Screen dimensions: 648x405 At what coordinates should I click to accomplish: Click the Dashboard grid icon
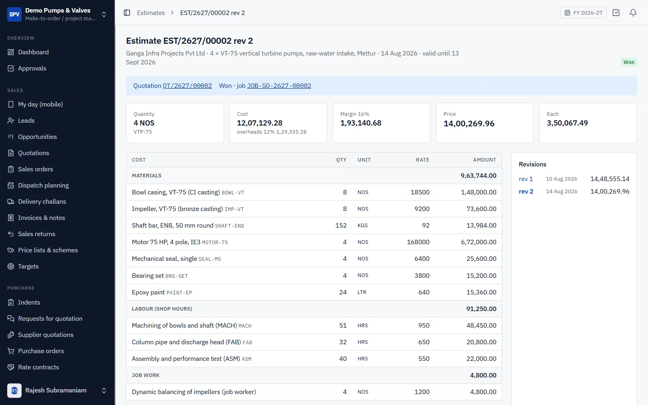point(11,52)
